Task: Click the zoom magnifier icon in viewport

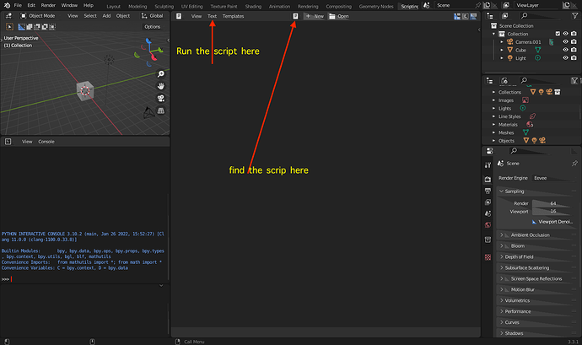Action: pos(161,74)
